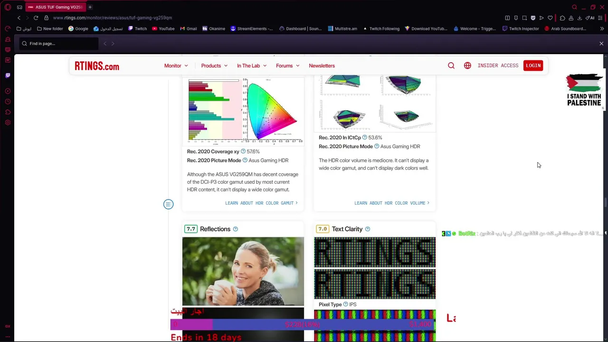
Task: Click help icon next to Pixel Type
Action: pos(346,304)
